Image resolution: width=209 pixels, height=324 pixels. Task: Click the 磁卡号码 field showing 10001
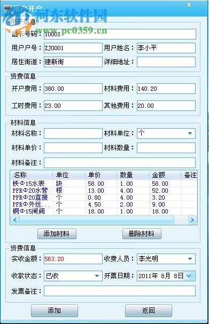click(x=120, y=34)
